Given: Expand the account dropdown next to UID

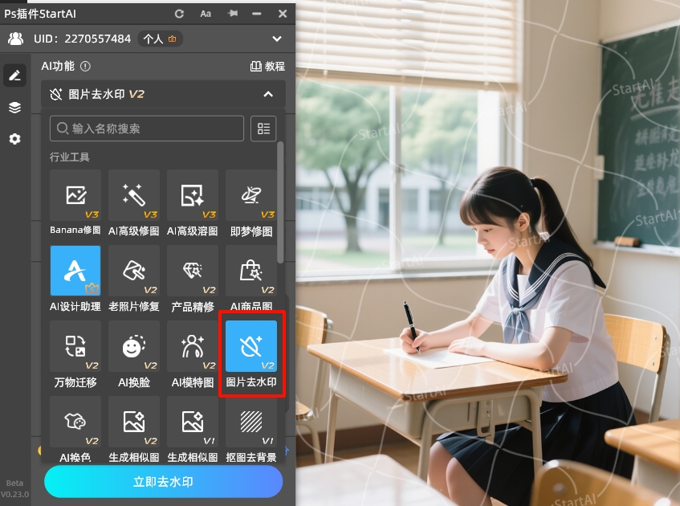Looking at the screenshot, I should [276, 39].
